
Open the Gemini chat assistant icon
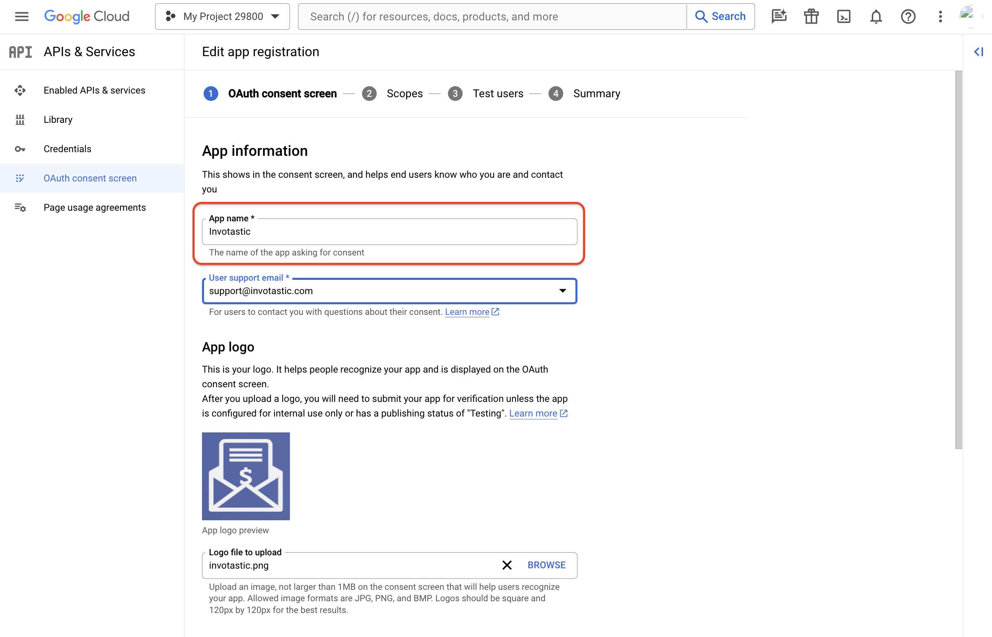pyautogui.click(x=779, y=17)
